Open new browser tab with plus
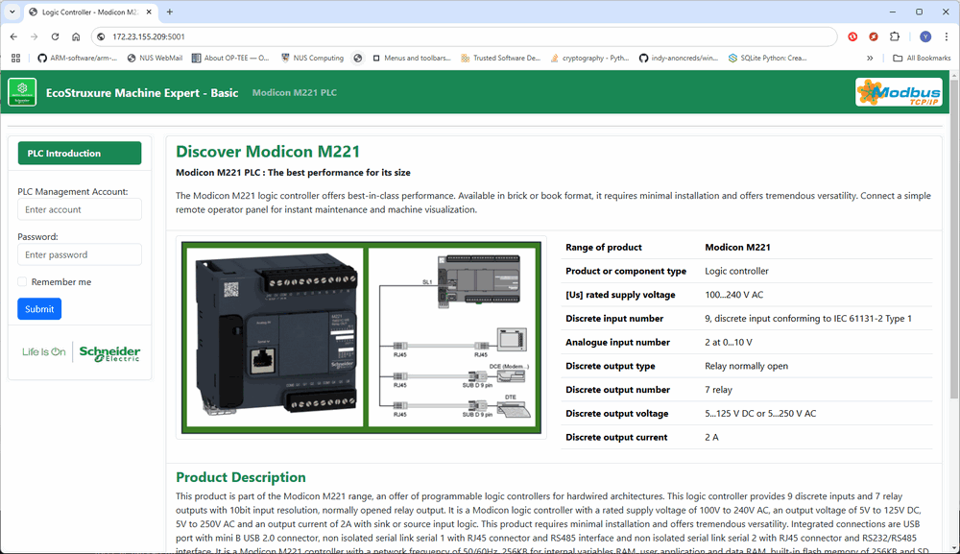 click(x=170, y=12)
